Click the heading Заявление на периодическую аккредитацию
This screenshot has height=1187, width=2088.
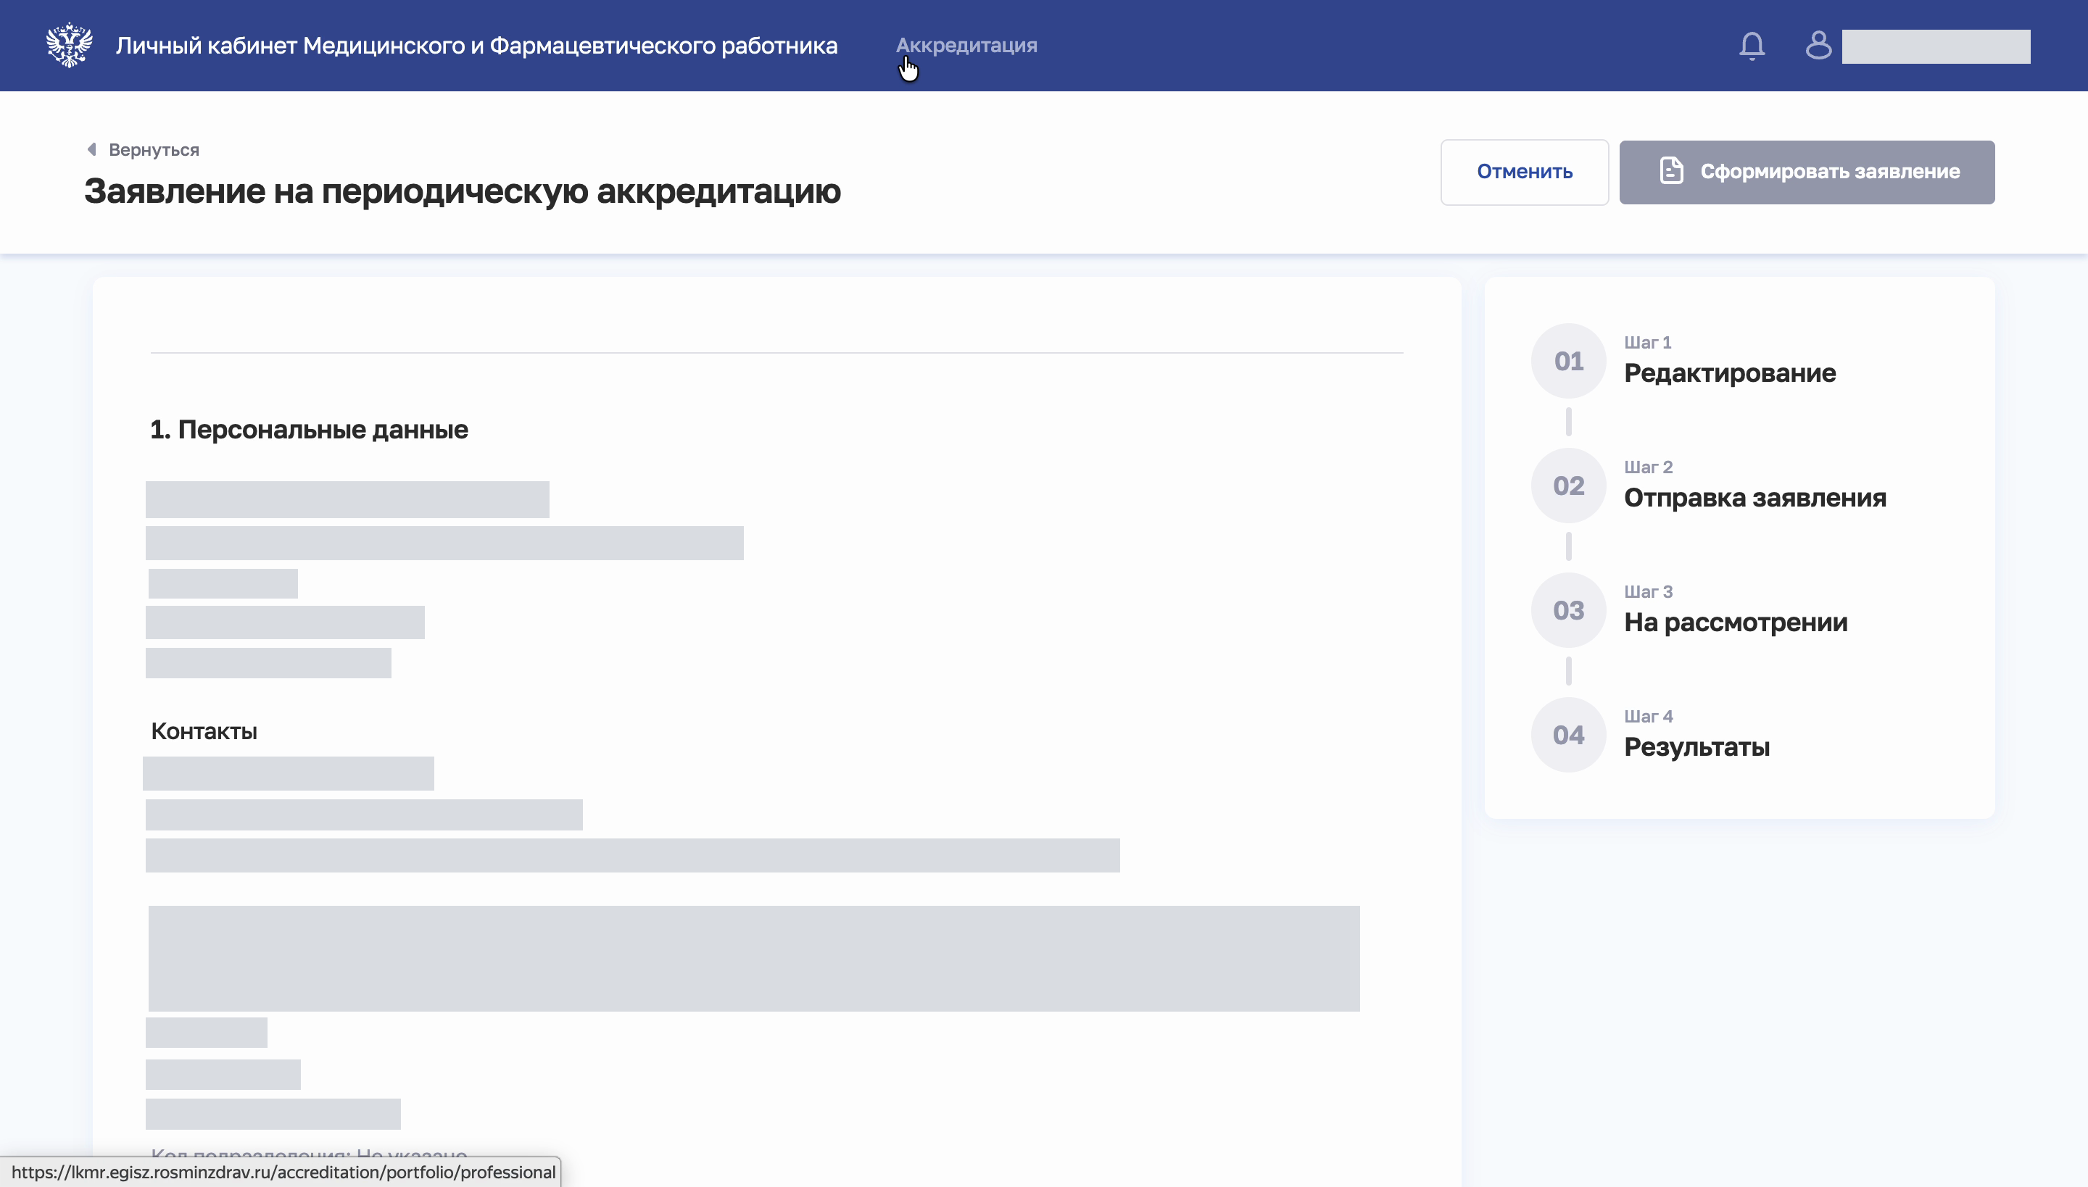pyautogui.click(x=463, y=191)
